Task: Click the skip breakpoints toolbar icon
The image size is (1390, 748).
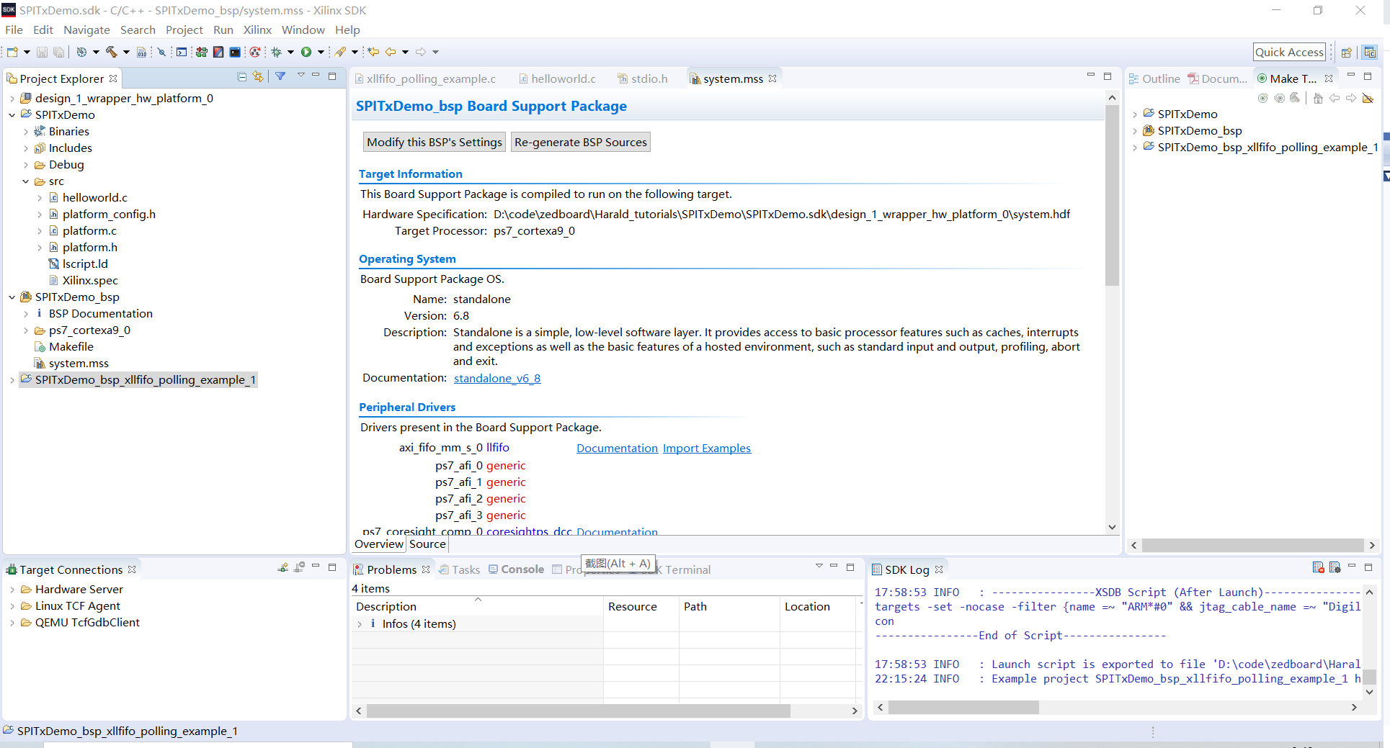Action: pyautogui.click(x=161, y=52)
